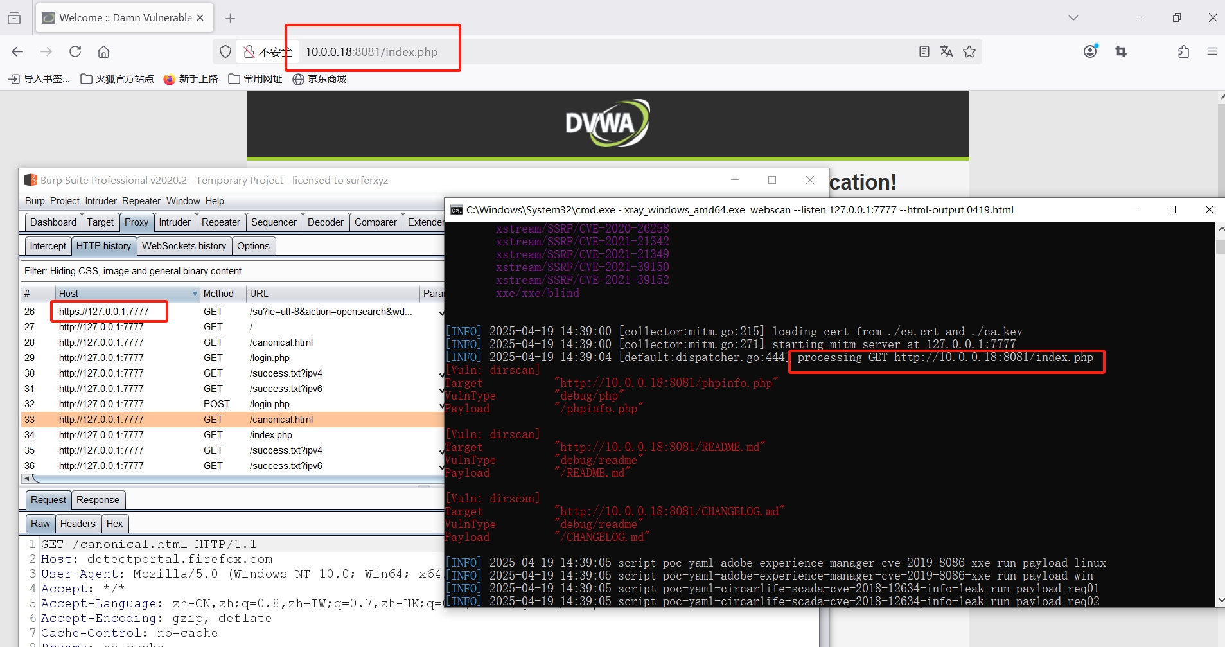Open the proxy Options sub-tab
The image size is (1225, 647).
253,246
